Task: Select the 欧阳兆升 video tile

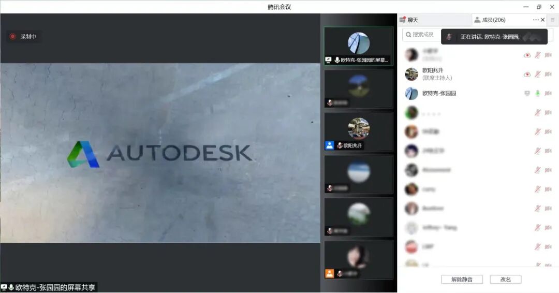Action: tap(359, 131)
